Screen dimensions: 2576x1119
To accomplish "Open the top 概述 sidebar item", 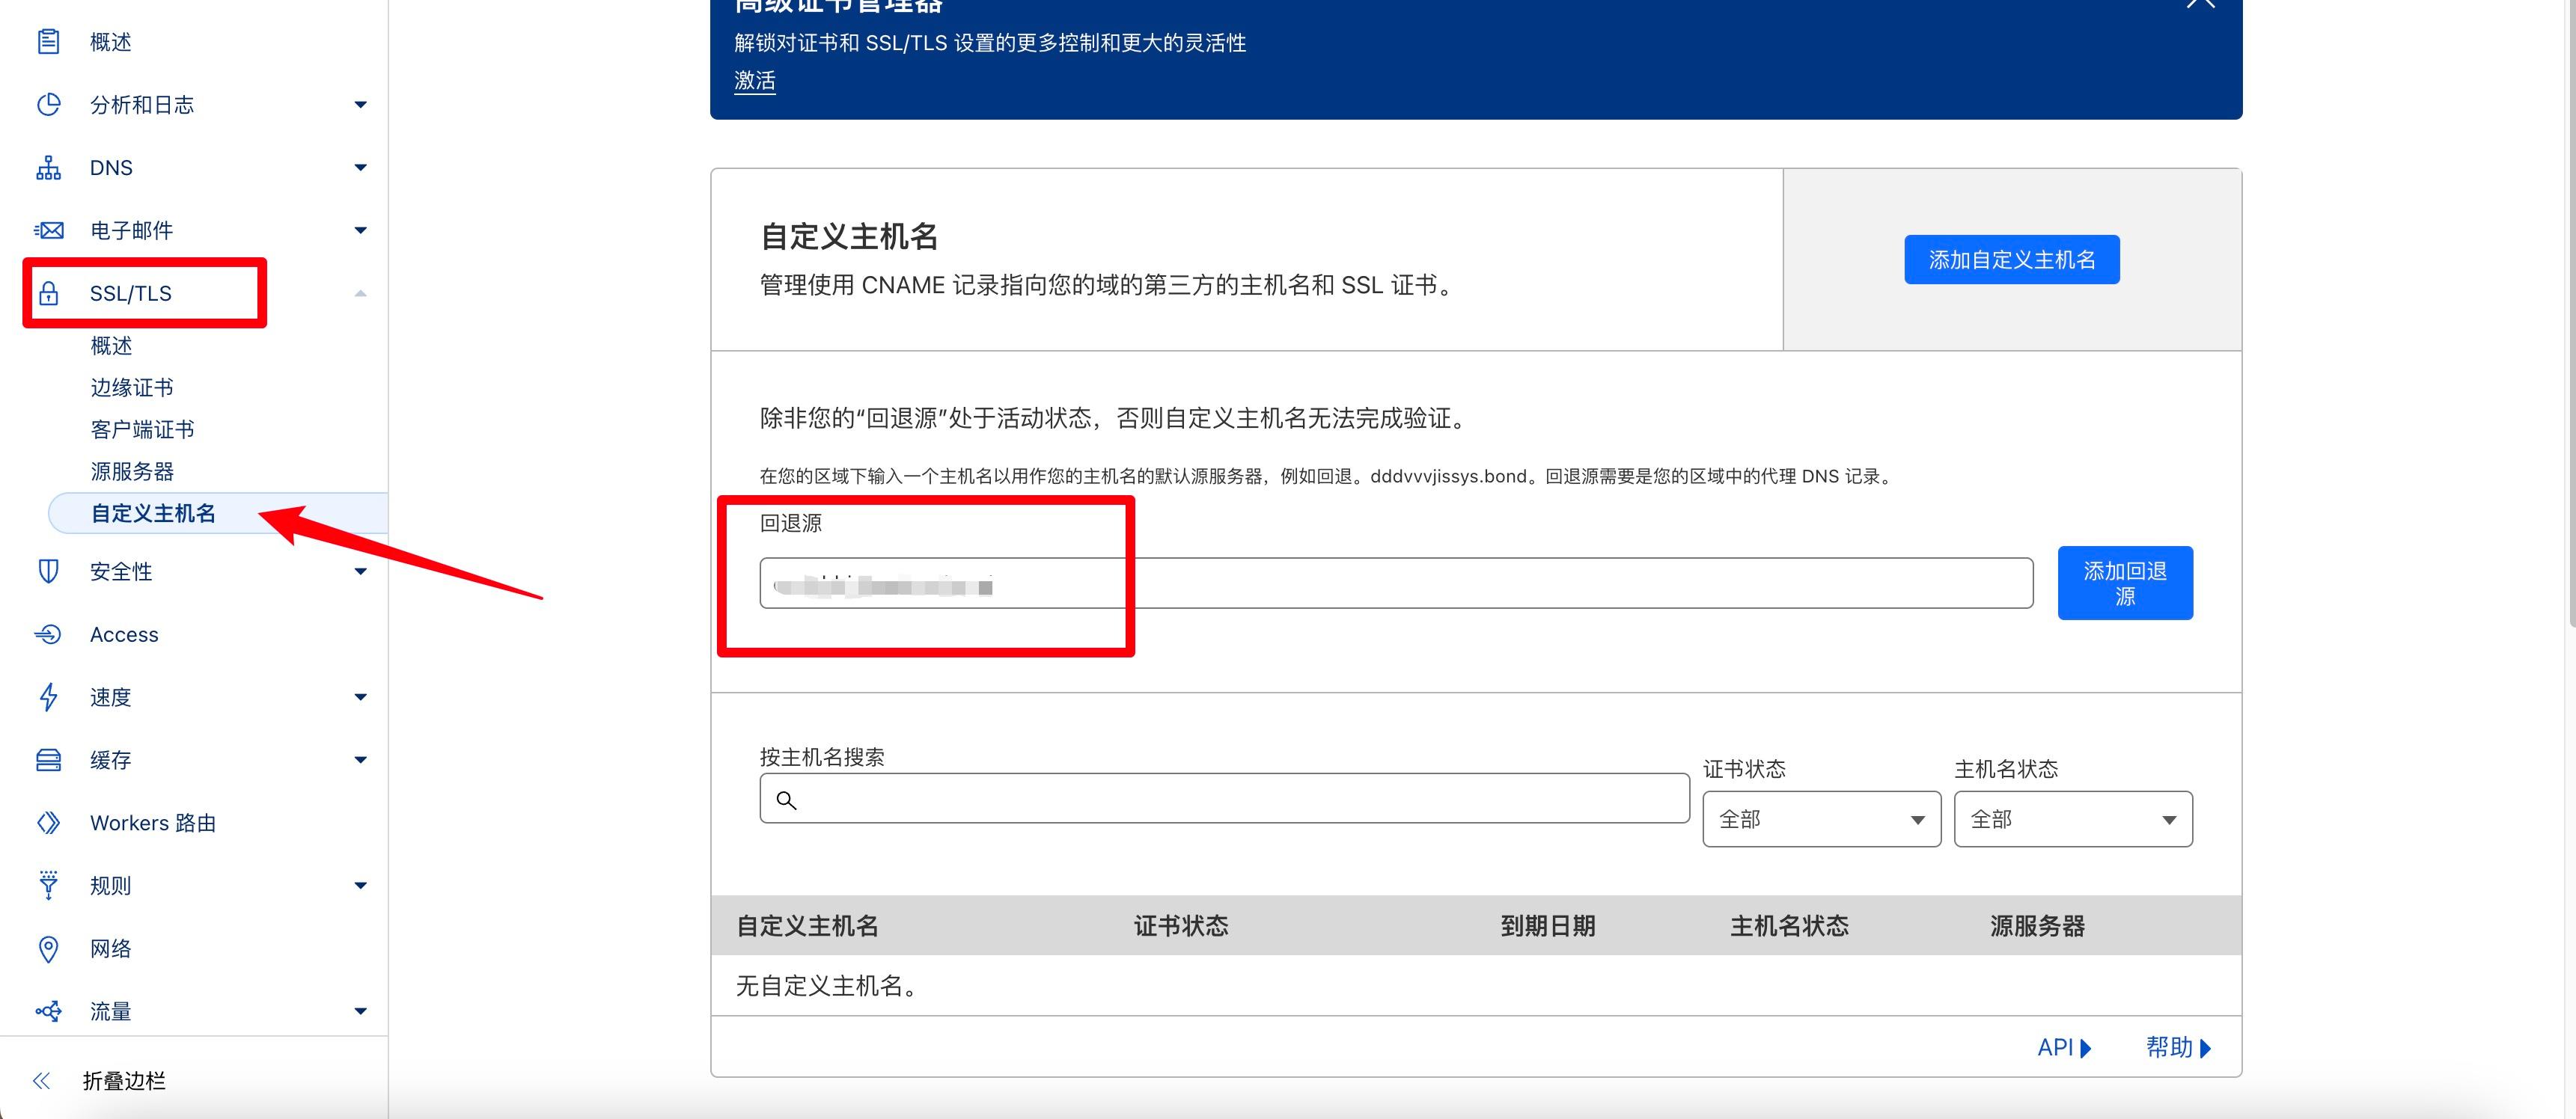I will tap(110, 41).
